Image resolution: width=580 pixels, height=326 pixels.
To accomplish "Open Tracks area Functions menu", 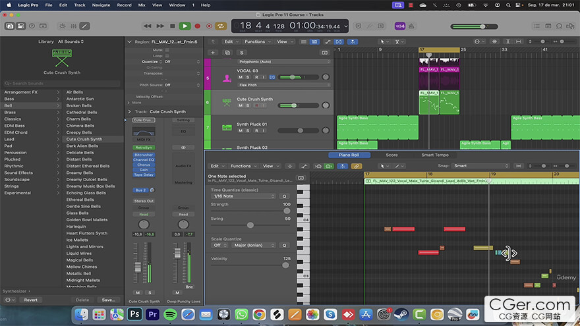I will pyautogui.click(x=258, y=41).
